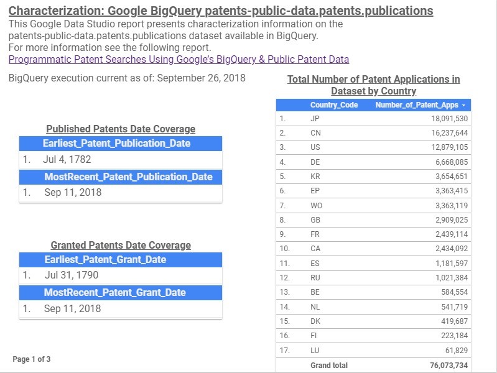497x373 pixels.
Task: Select the value 61,829
Action: tap(457, 350)
